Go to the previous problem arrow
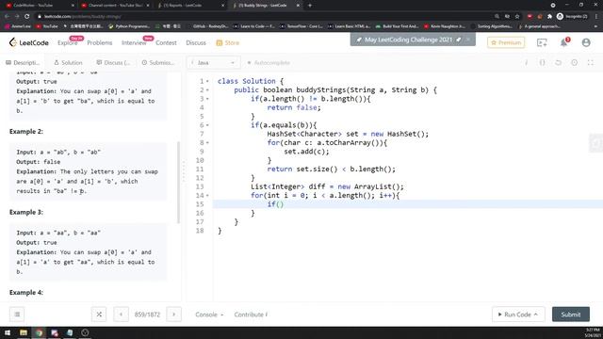This screenshot has width=603, height=339. point(122,314)
